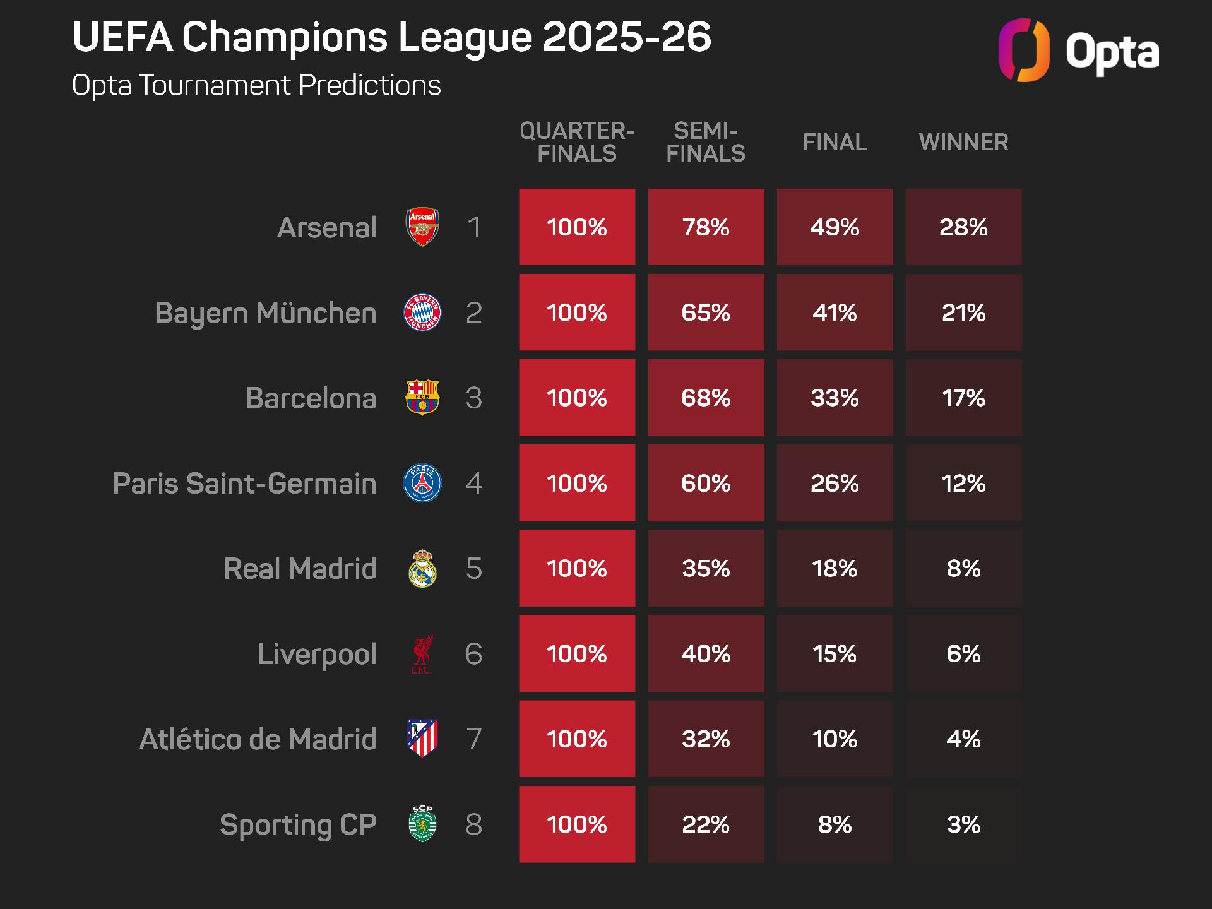Click the Paris Saint-Germain crest
Image resolution: width=1212 pixels, height=909 pixels.
point(422,483)
